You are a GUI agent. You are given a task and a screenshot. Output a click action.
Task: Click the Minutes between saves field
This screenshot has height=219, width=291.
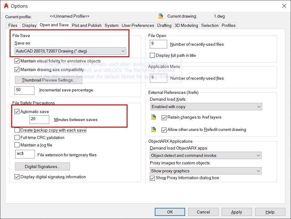tap(39, 120)
